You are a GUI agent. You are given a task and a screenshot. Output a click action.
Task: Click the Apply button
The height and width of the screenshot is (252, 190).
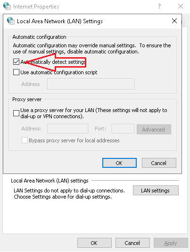coord(171,243)
